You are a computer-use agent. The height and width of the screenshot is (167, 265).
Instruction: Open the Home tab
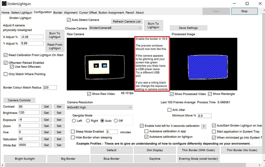[5, 13]
